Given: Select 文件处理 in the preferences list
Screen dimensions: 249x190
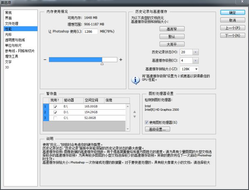Looking at the screenshot, I should [x=20, y=24].
